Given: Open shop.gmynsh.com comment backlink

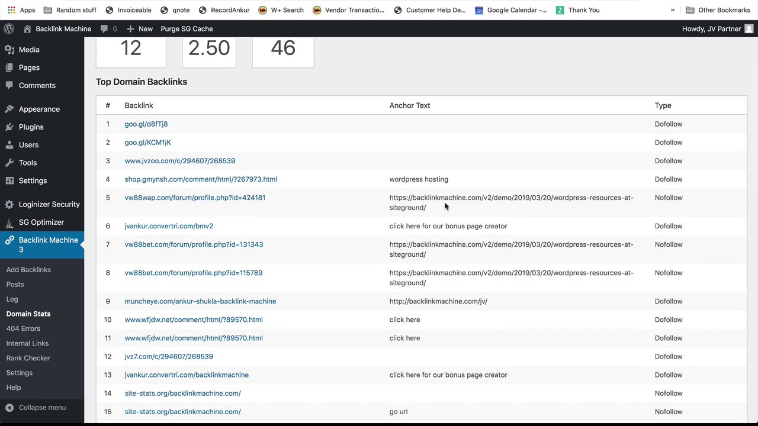Looking at the screenshot, I should 201,179.
